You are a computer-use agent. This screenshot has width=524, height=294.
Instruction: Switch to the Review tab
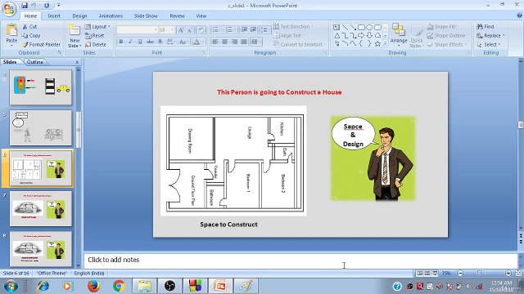[177, 16]
